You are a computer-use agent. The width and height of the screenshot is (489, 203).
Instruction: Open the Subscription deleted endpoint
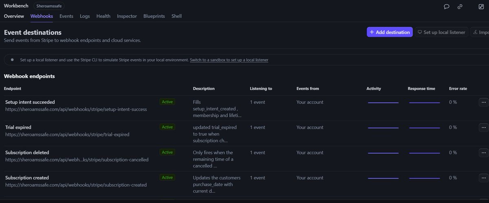pyautogui.click(x=27, y=152)
